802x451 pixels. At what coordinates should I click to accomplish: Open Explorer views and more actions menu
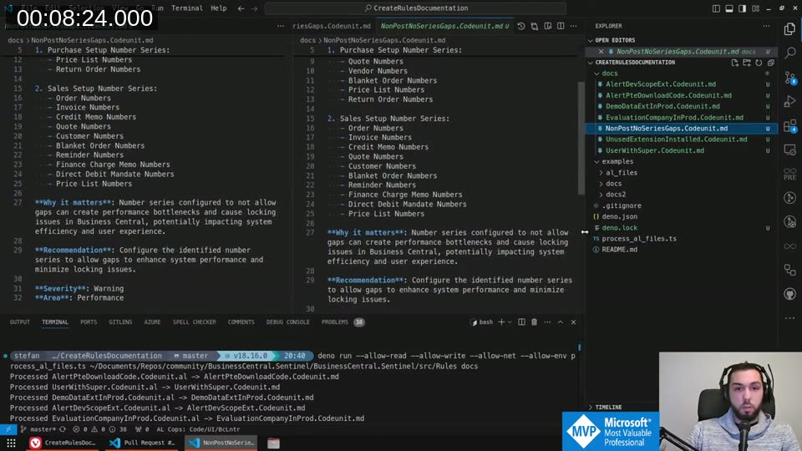pyautogui.click(x=766, y=26)
